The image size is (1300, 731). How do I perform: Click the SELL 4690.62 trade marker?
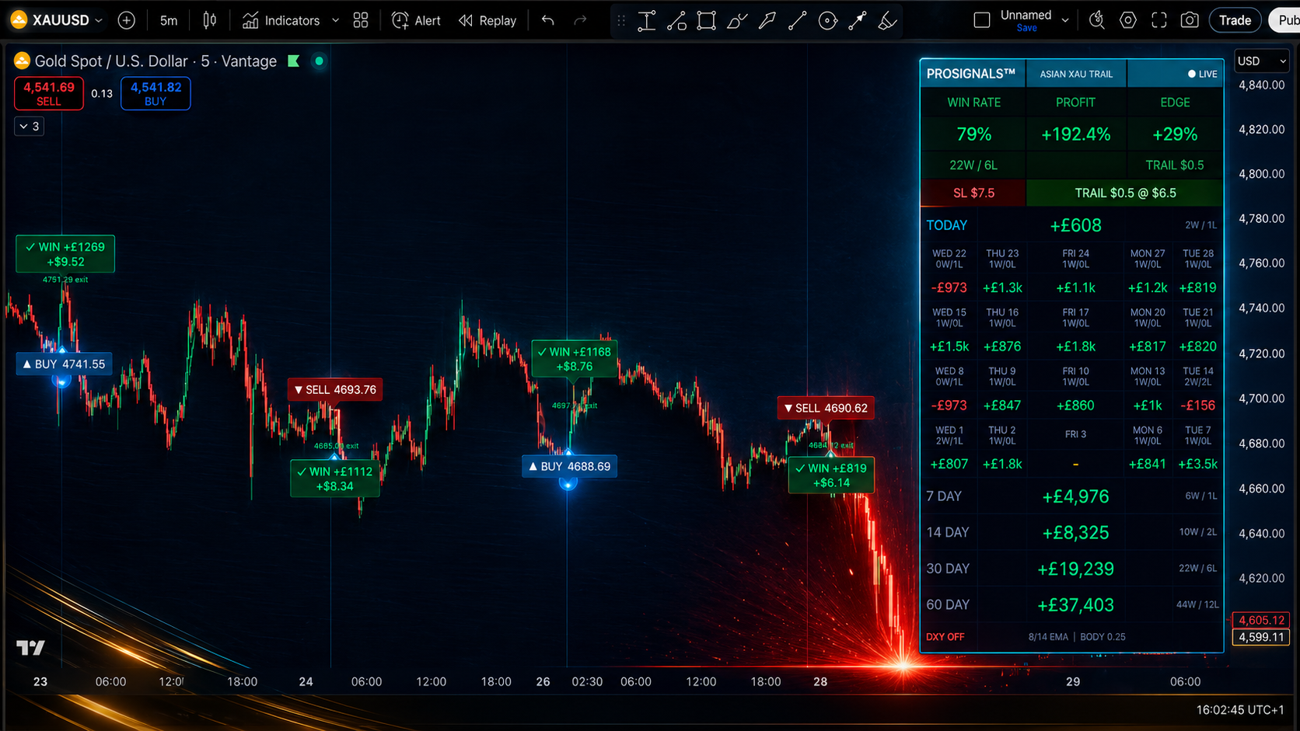826,408
